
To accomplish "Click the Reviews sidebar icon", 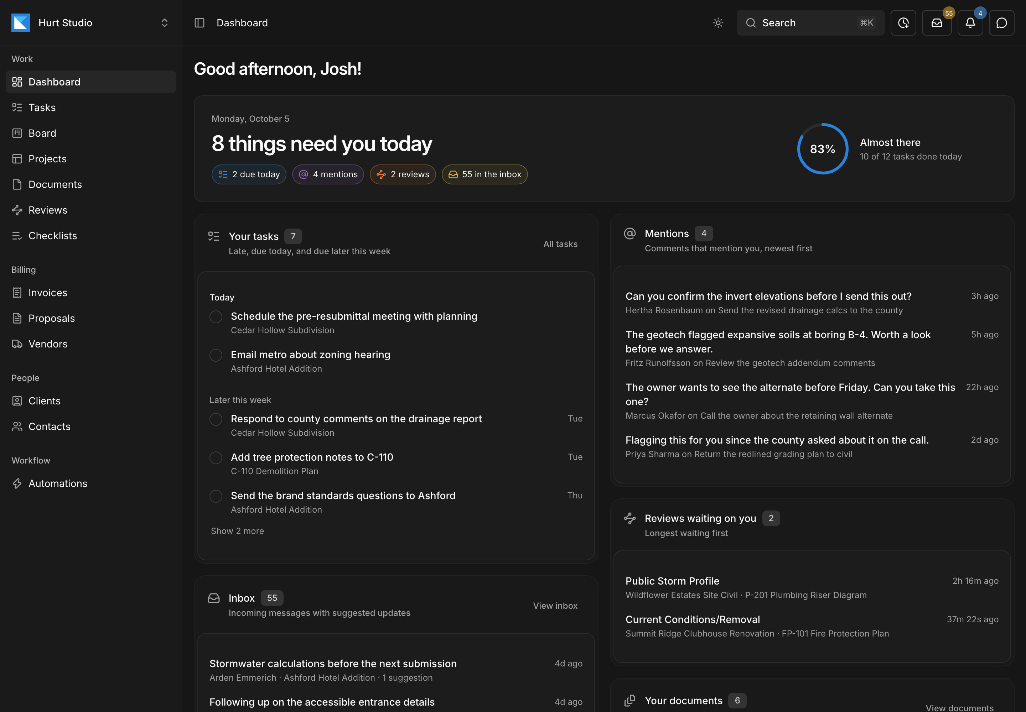I will 17,210.
